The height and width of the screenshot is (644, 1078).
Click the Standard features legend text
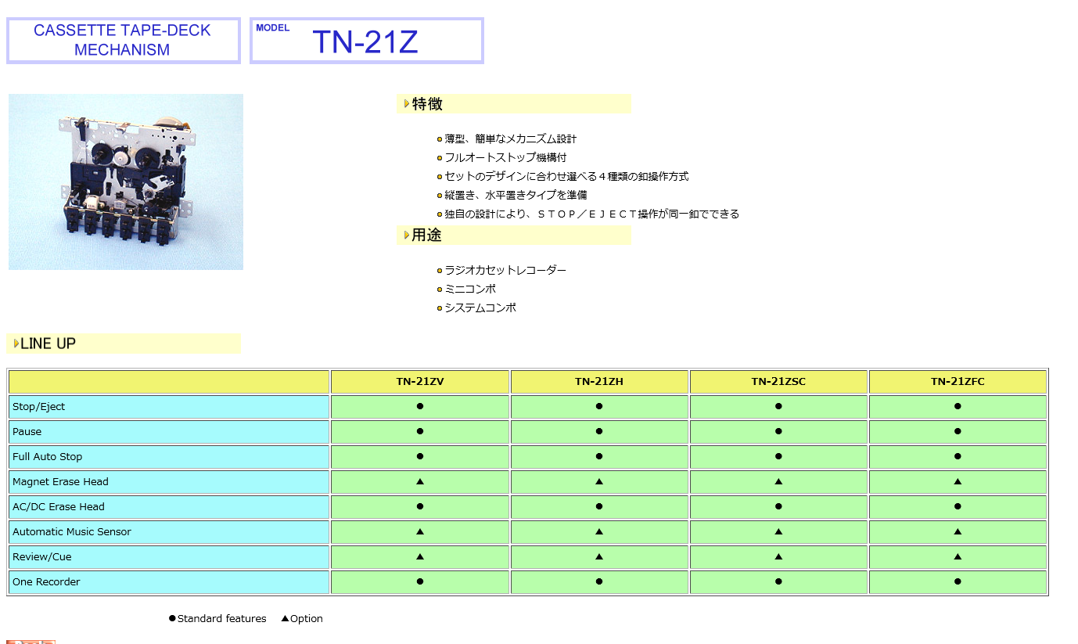(x=221, y=619)
